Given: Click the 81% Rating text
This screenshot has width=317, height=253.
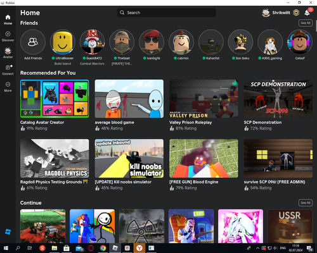Looking at the screenshot, I should pos(186,128).
